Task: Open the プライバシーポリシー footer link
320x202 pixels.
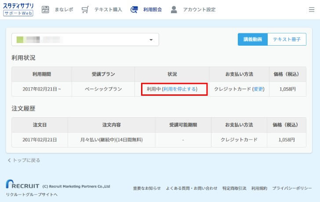Action: 292,188
